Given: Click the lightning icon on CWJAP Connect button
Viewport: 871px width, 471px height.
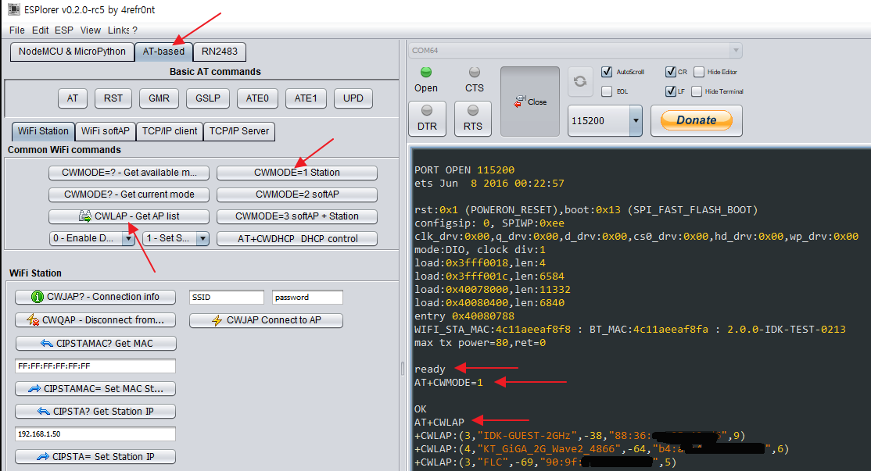Looking at the screenshot, I should coord(217,321).
